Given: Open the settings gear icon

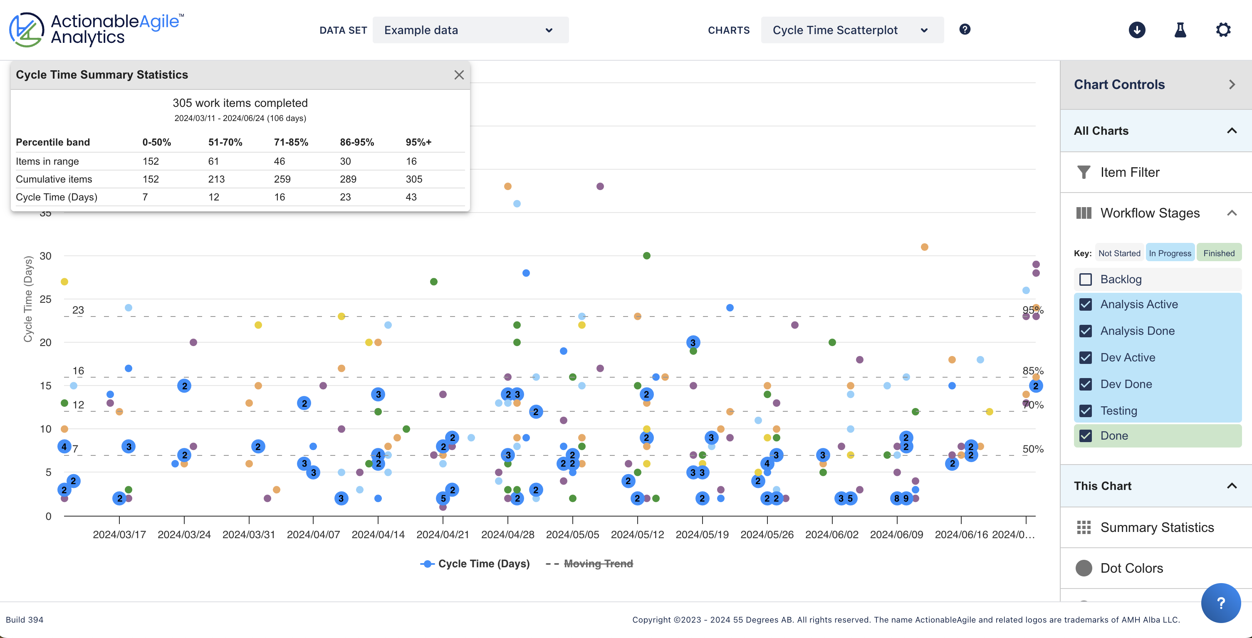Looking at the screenshot, I should pyautogui.click(x=1224, y=30).
